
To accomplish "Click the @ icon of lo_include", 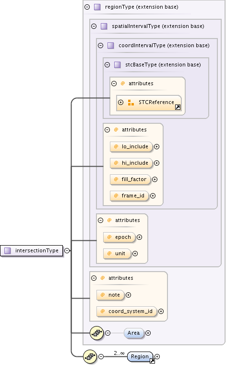I will coord(116,146).
